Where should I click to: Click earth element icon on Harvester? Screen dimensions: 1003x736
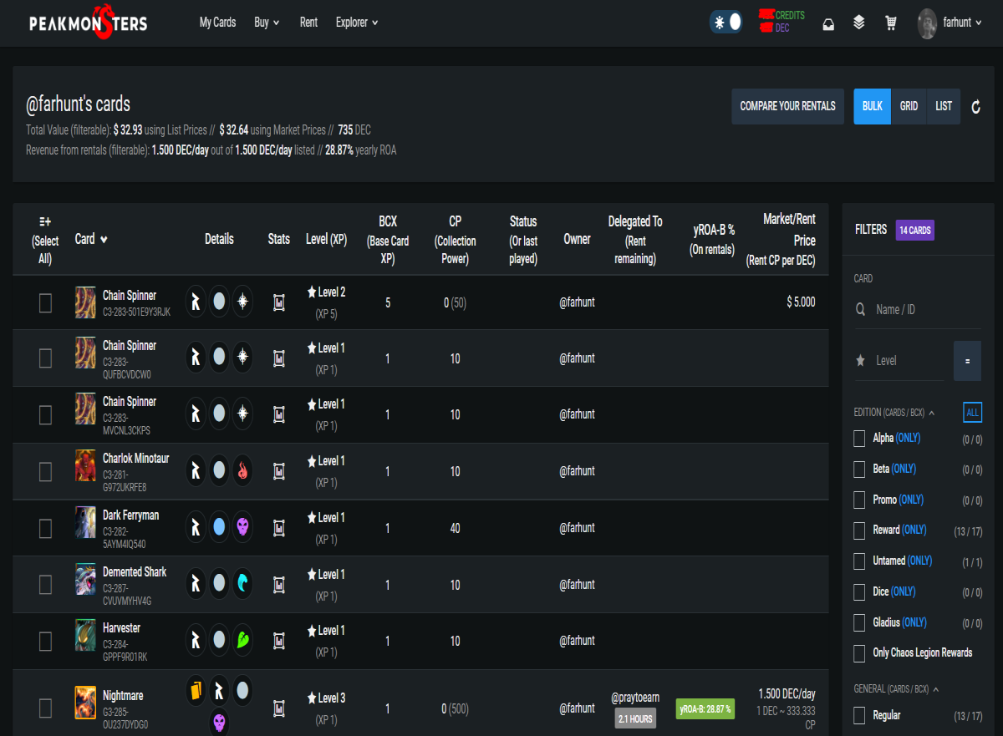[242, 640]
